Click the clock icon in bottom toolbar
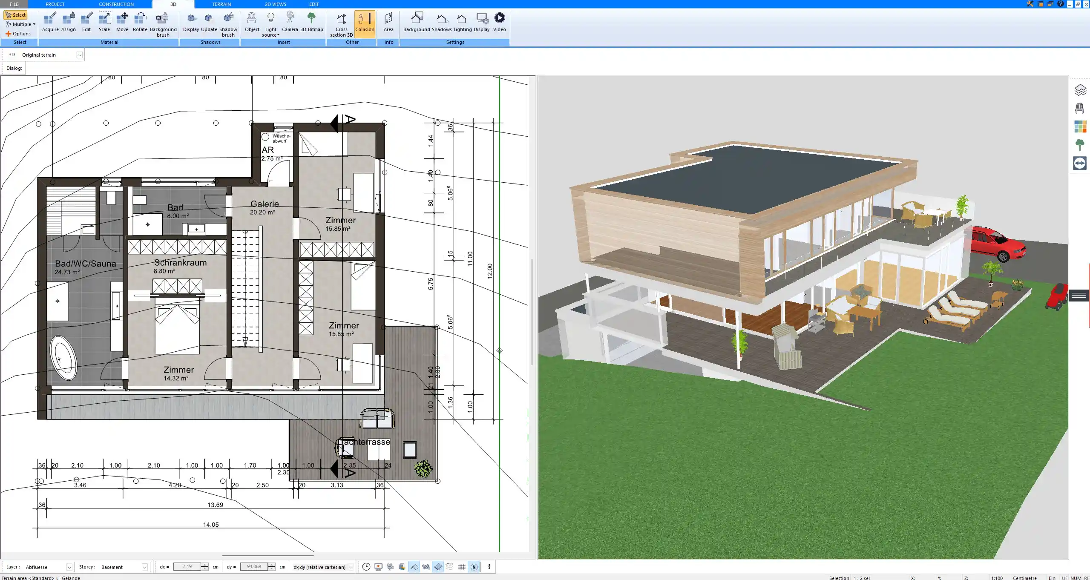Viewport: 1090px width, 580px height. [x=366, y=567]
